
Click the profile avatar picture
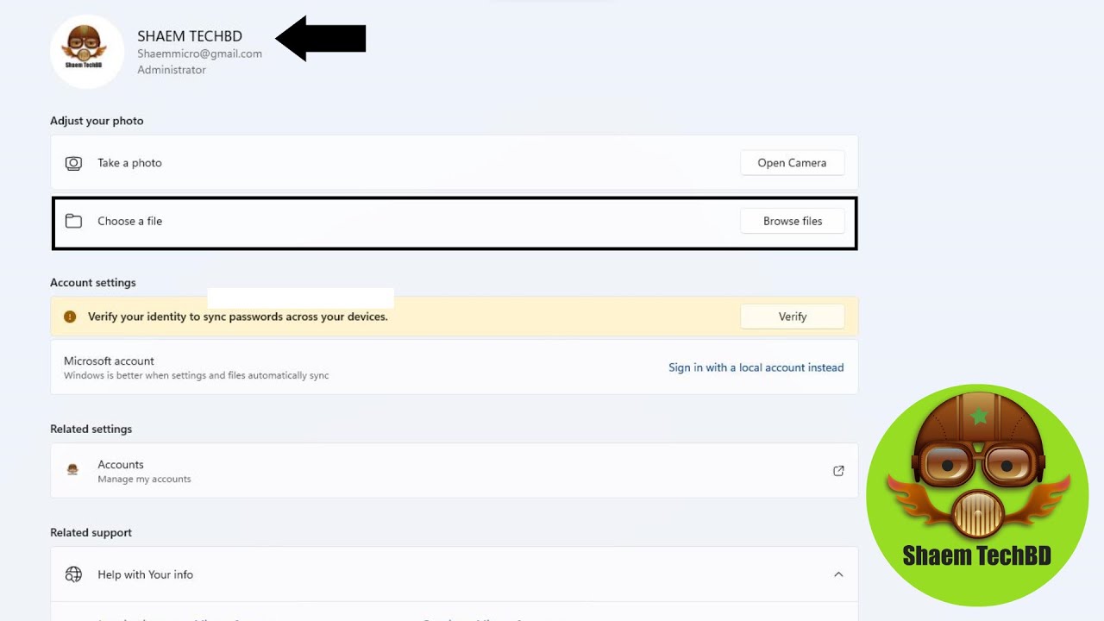coord(87,51)
